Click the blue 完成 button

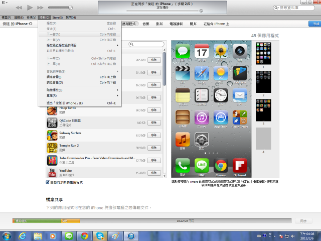tap(315, 24)
